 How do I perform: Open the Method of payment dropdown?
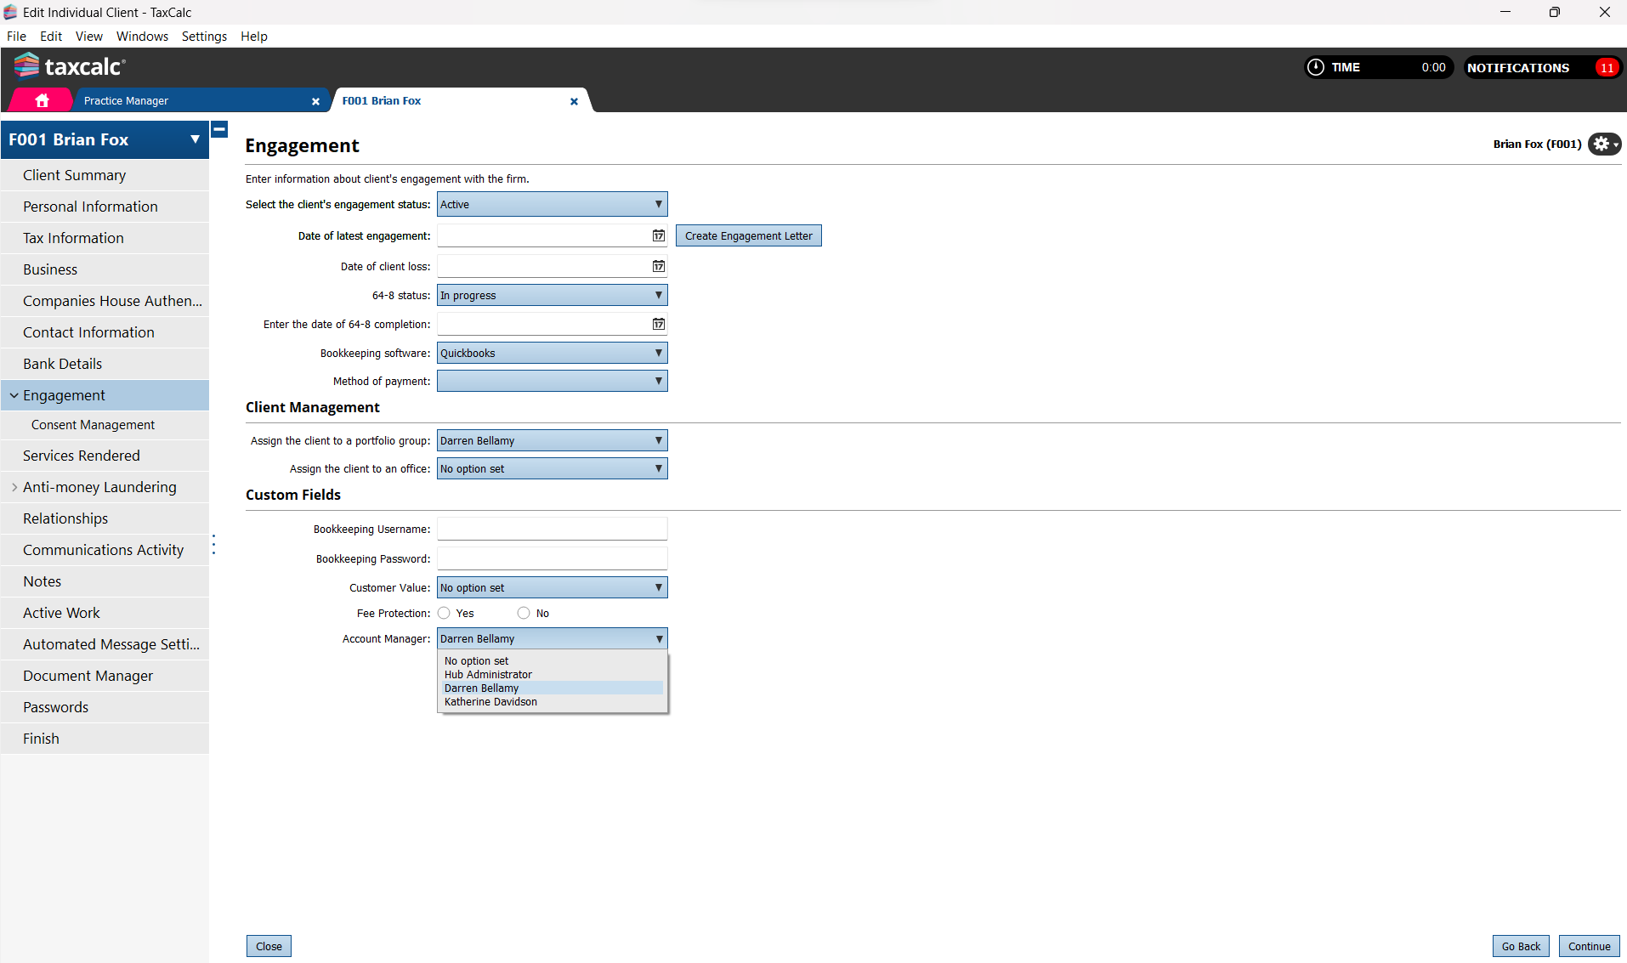(552, 382)
